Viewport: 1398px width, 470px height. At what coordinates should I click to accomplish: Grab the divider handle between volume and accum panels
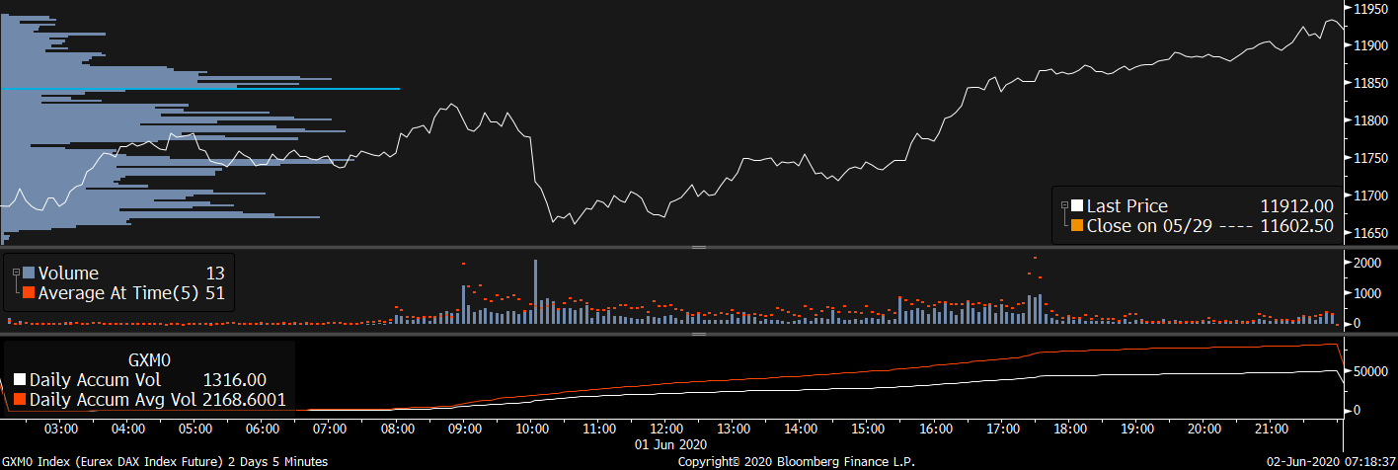(x=699, y=334)
